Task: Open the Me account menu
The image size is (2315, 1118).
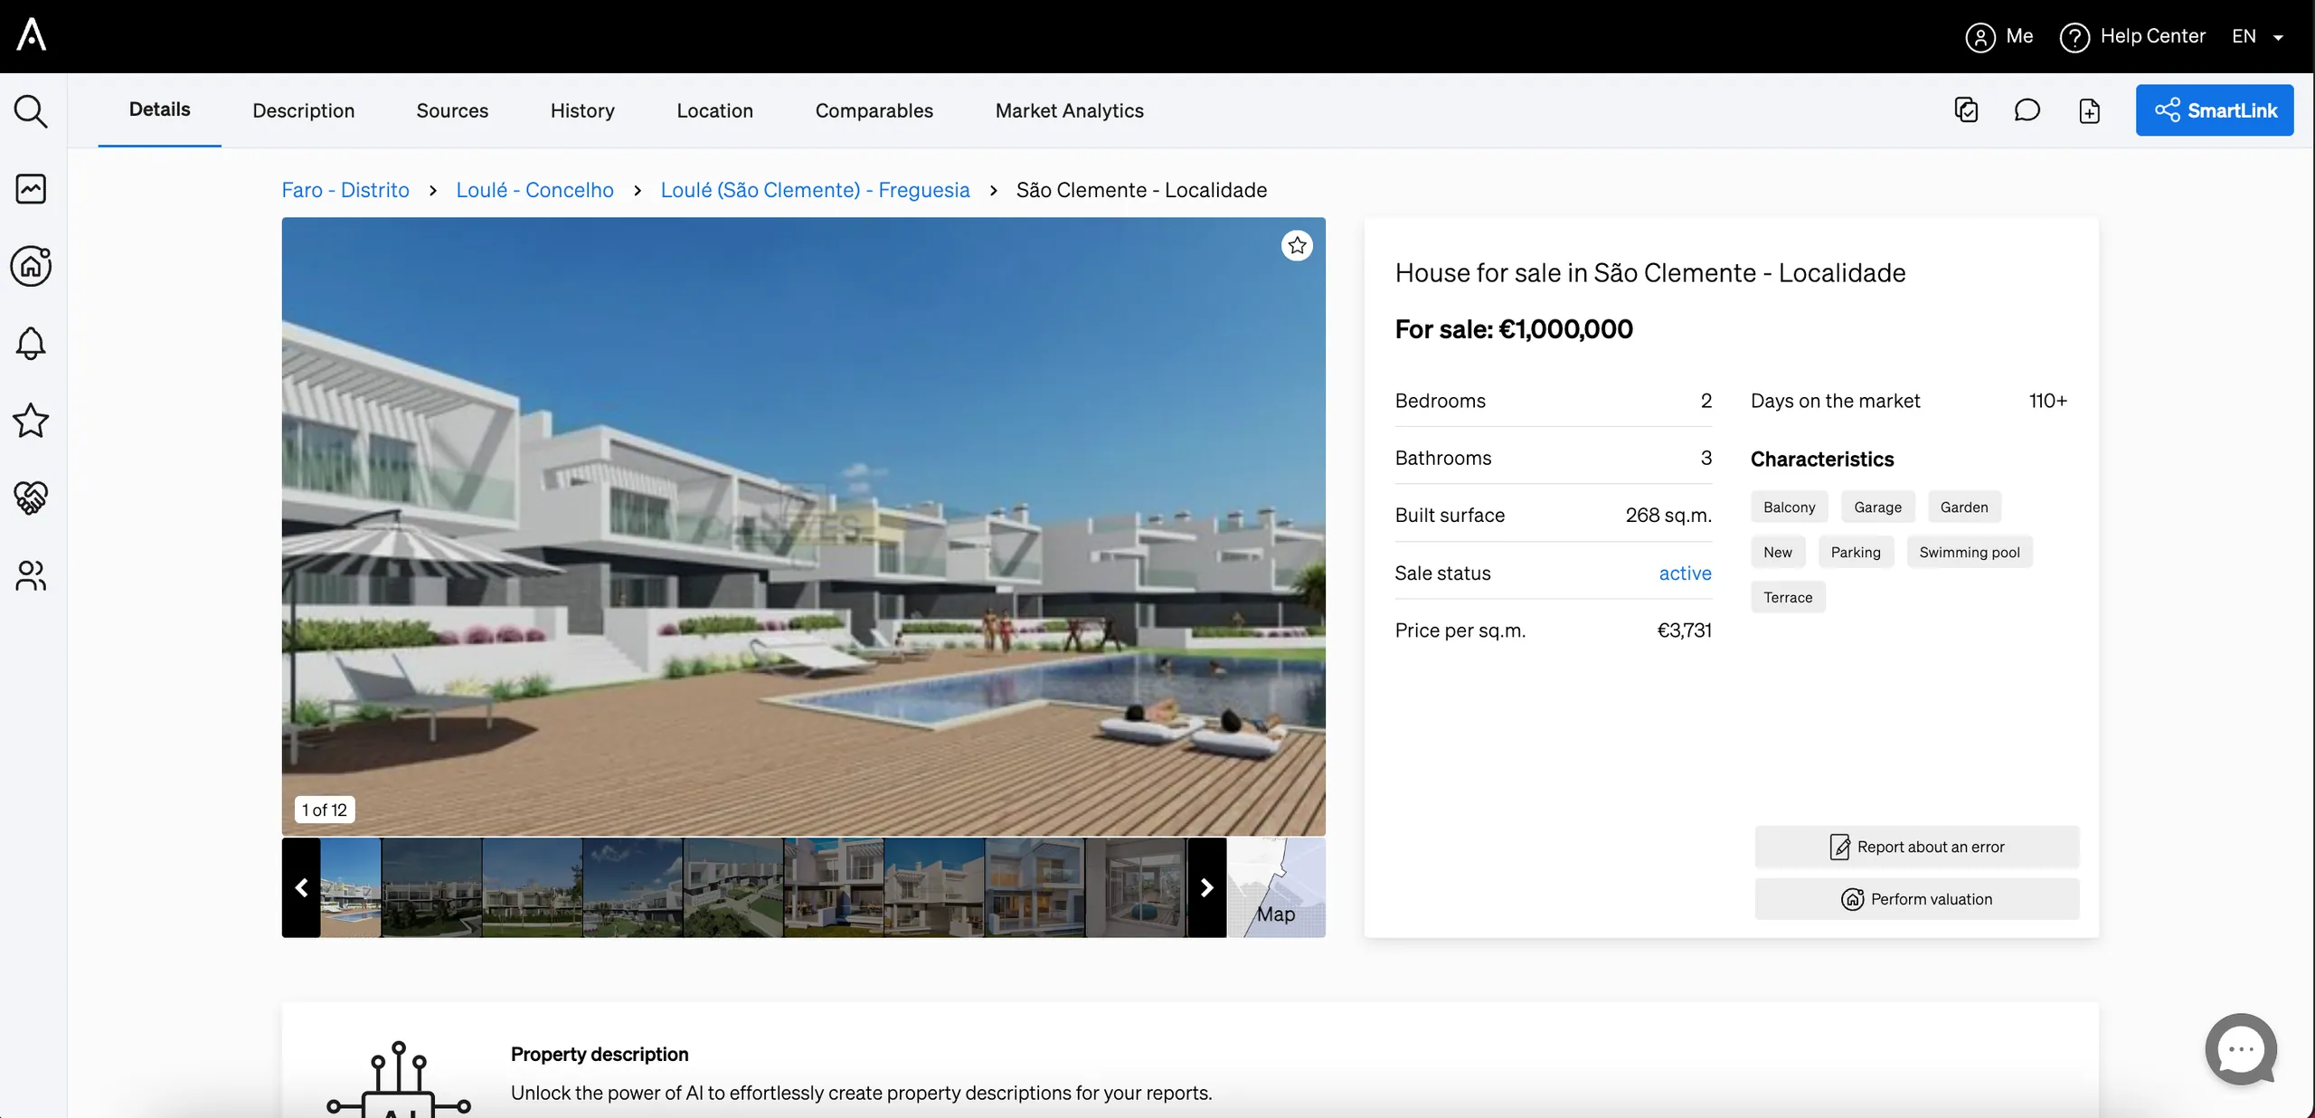Action: (x=1999, y=36)
